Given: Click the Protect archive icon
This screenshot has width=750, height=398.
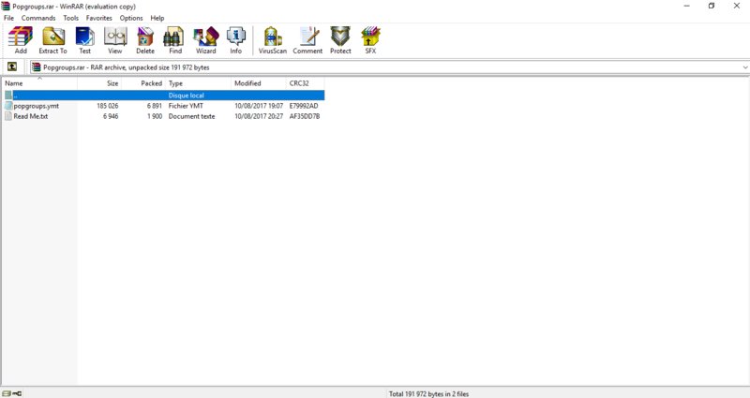Looking at the screenshot, I should pyautogui.click(x=340, y=39).
